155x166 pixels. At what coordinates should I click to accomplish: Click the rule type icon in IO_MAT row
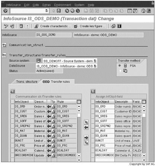(x=54, y=131)
